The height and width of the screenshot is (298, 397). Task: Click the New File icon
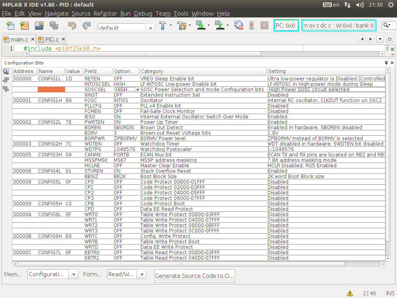(x=10, y=26)
